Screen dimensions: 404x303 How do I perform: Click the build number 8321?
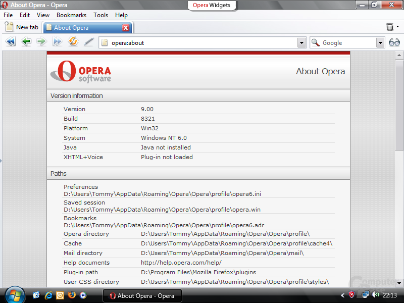[148, 119]
